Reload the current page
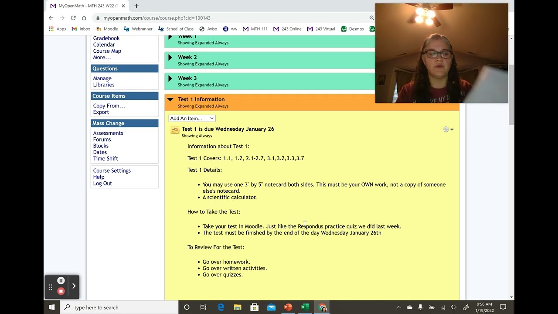Screen dimensions: 558x314 click(x=73, y=18)
